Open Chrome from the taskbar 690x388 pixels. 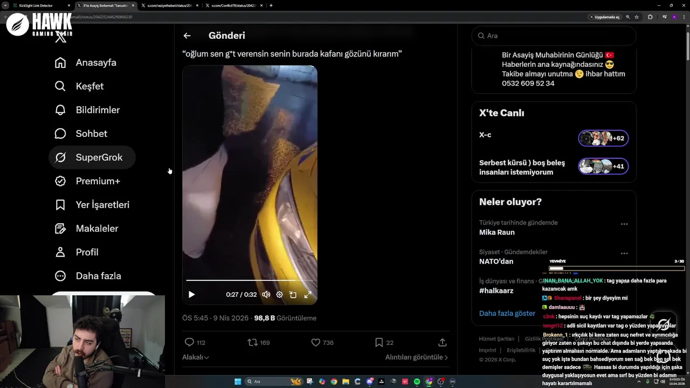click(334, 382)
